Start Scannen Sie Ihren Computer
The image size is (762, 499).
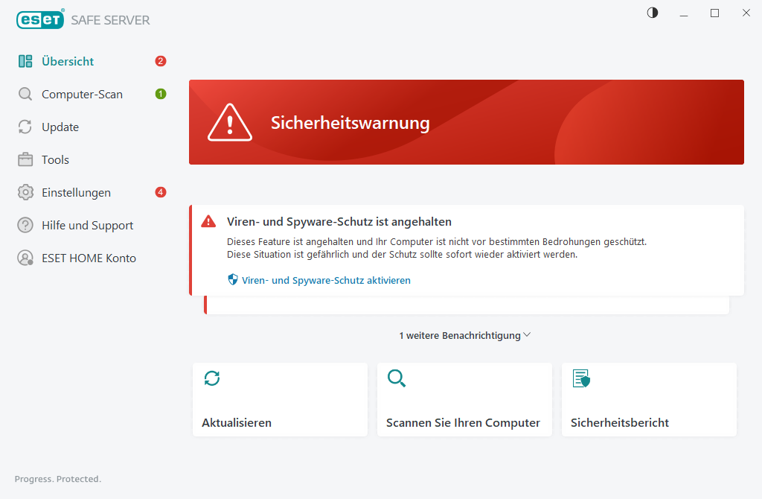pos(464,399)
